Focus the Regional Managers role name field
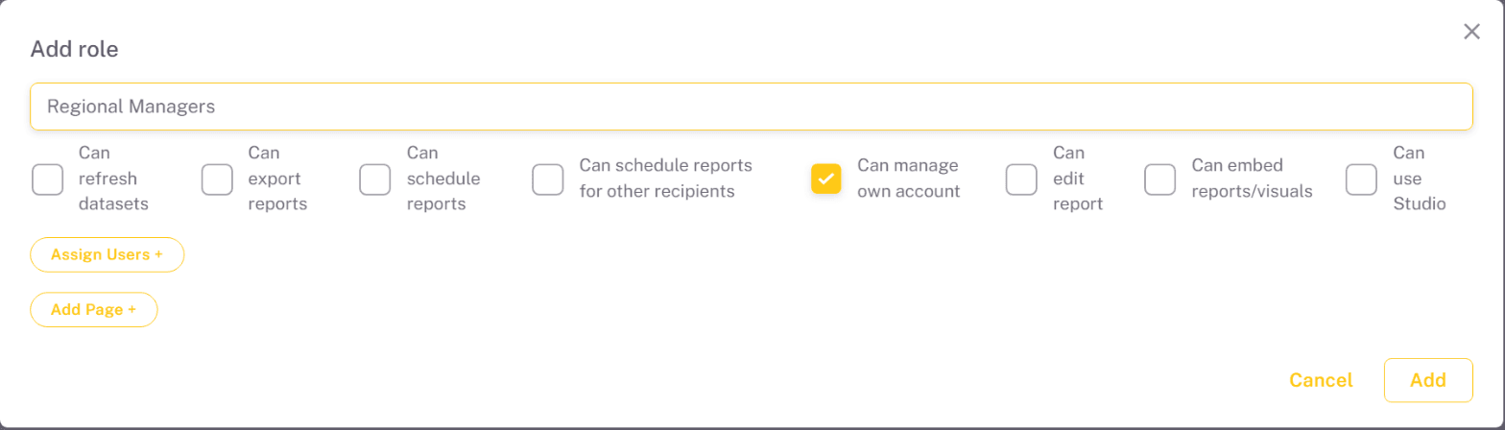Image resolution: width=1505 pixels, height=430 pixels. click(752, 107)
